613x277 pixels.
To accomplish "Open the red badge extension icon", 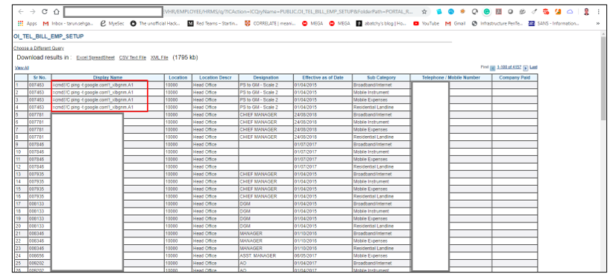I will tap(546, 12).
